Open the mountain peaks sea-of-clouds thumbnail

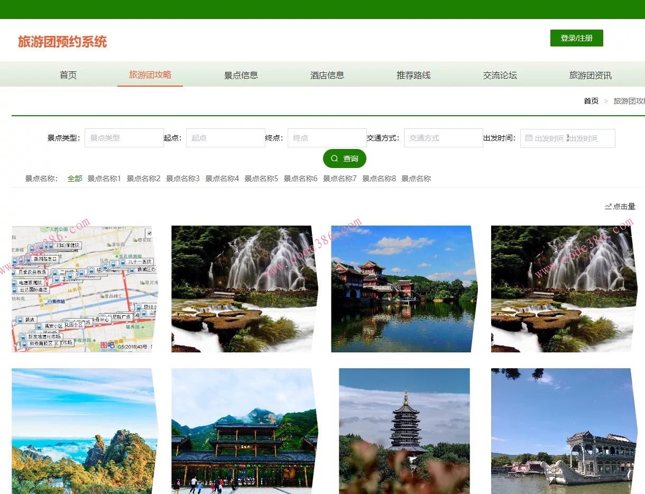(85, 431)
